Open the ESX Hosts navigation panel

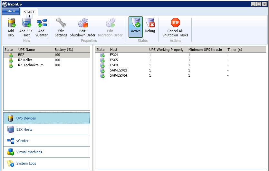pyautogui.click(x=47, y=129)
